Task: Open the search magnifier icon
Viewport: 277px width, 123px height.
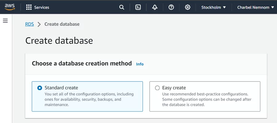Action: coord(122,7)
